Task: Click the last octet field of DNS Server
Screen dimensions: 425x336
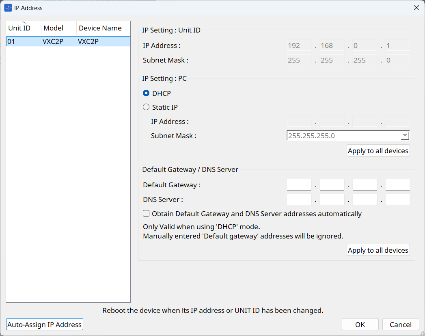Action: pos(397,199)
